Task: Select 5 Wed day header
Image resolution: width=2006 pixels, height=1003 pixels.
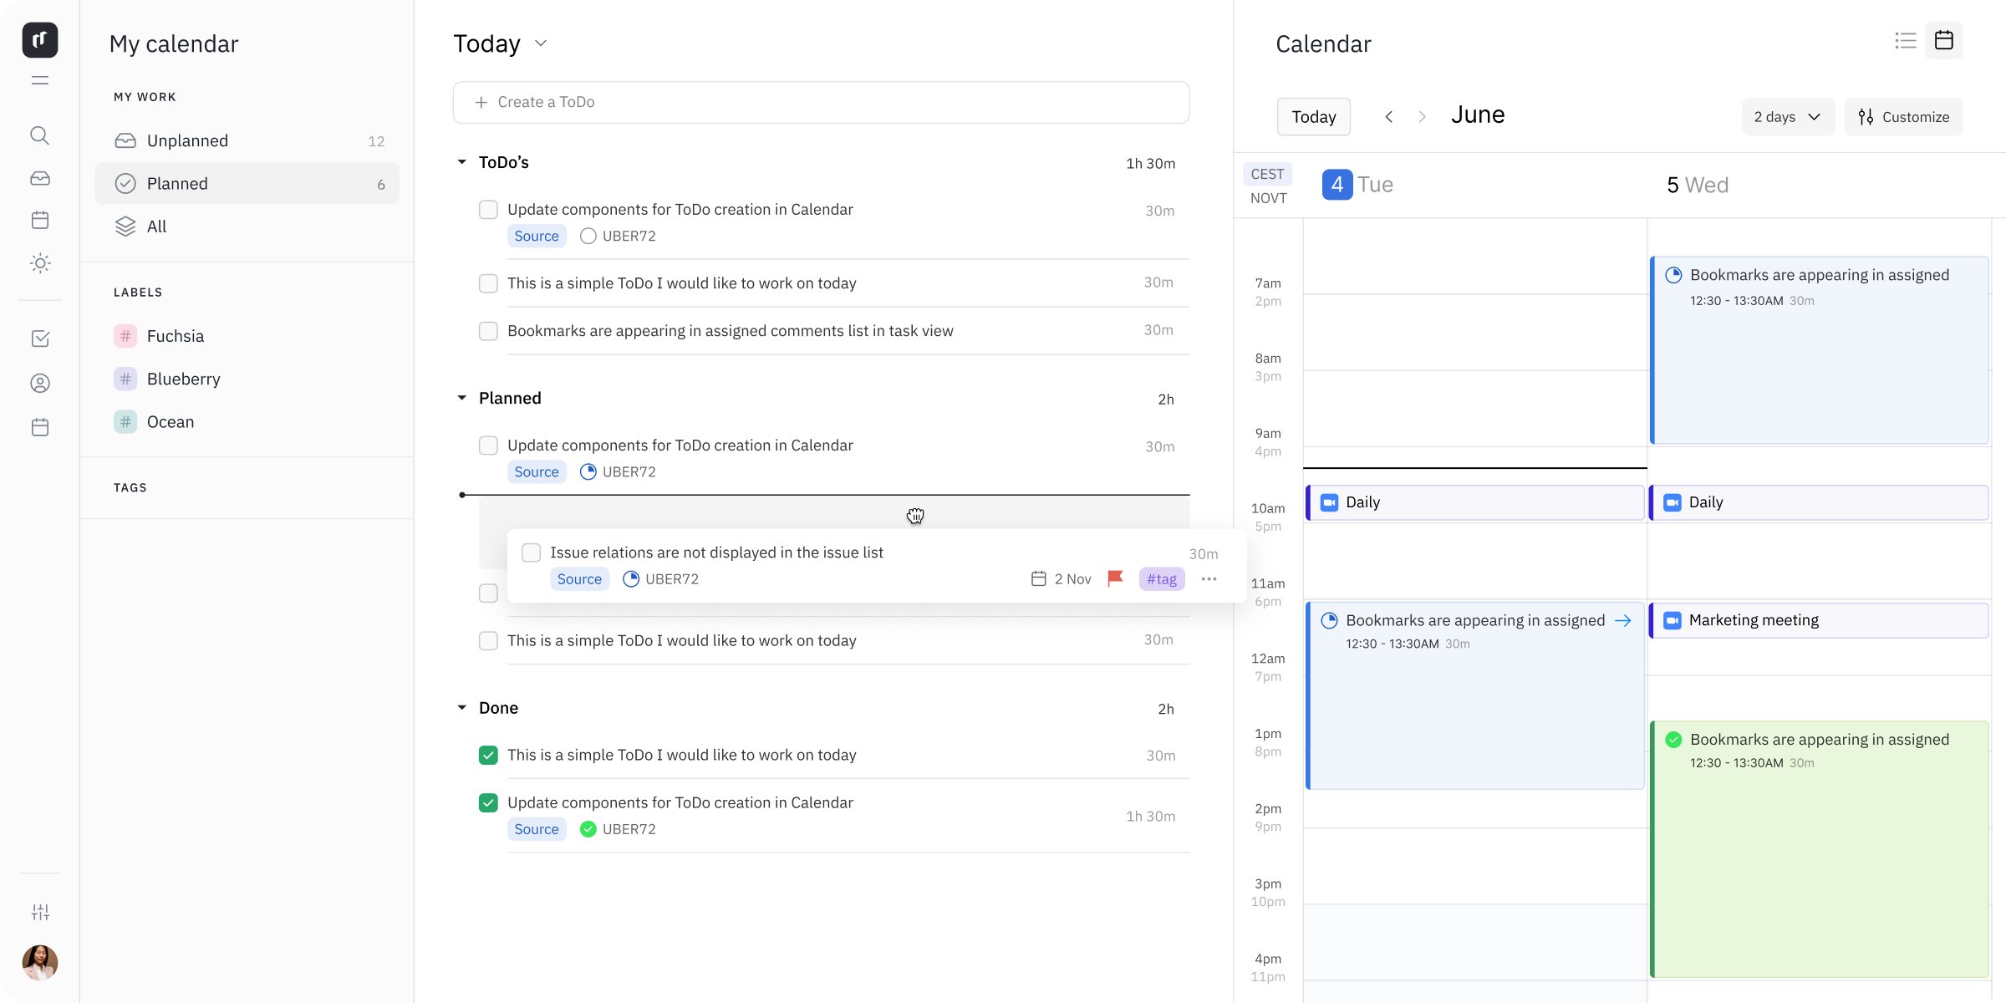Action: coord(1698,185)
